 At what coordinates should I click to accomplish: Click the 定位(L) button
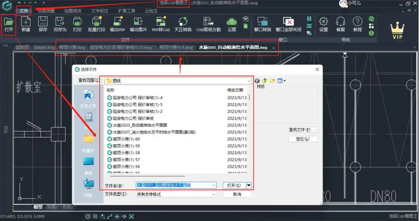tap(303, 139)
